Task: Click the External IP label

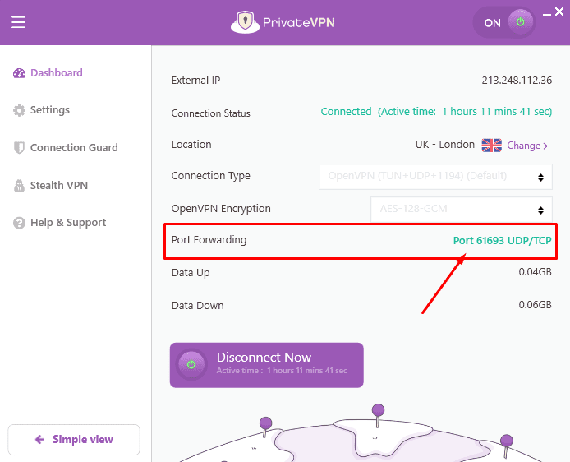Action: coord(196,81)
